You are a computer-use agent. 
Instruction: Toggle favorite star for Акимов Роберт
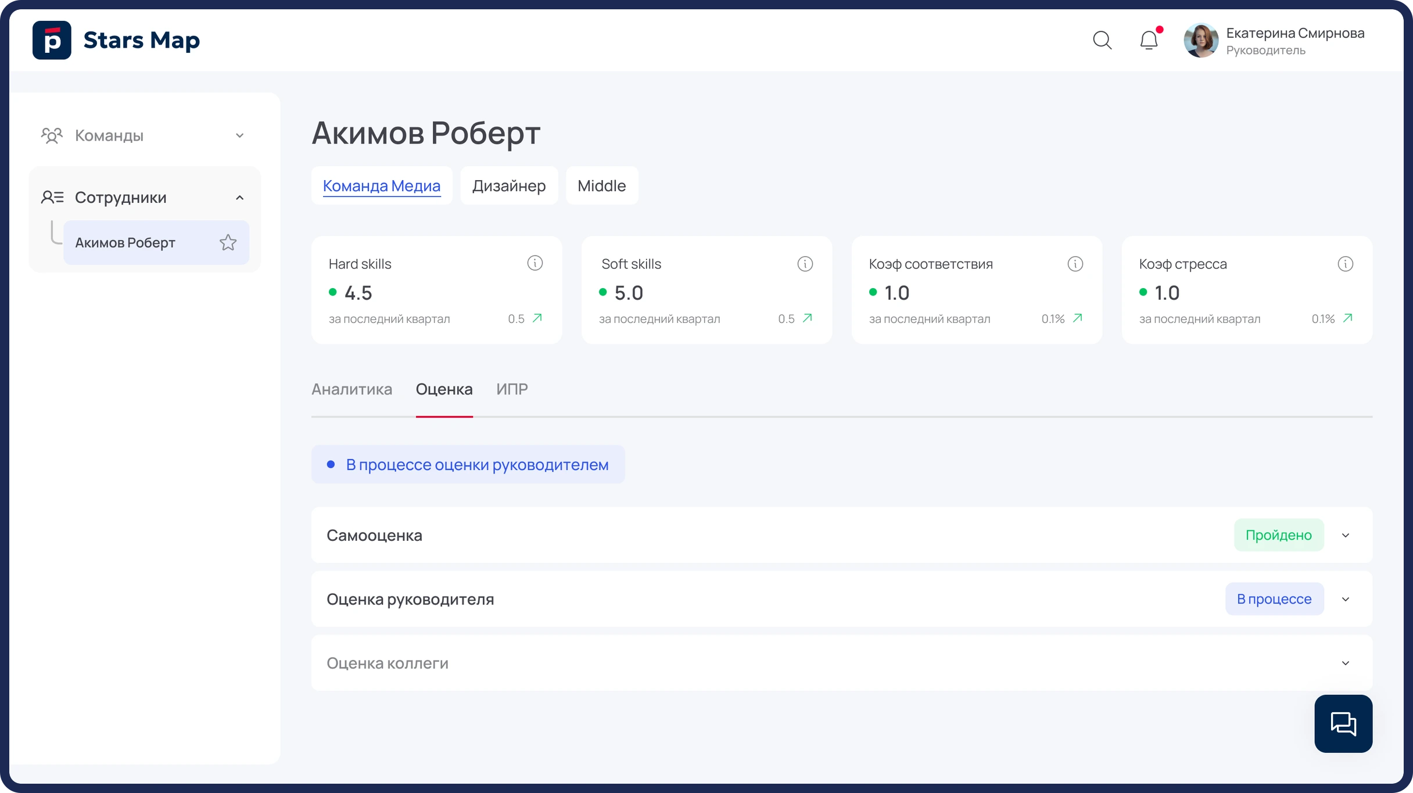click(228, 242)
